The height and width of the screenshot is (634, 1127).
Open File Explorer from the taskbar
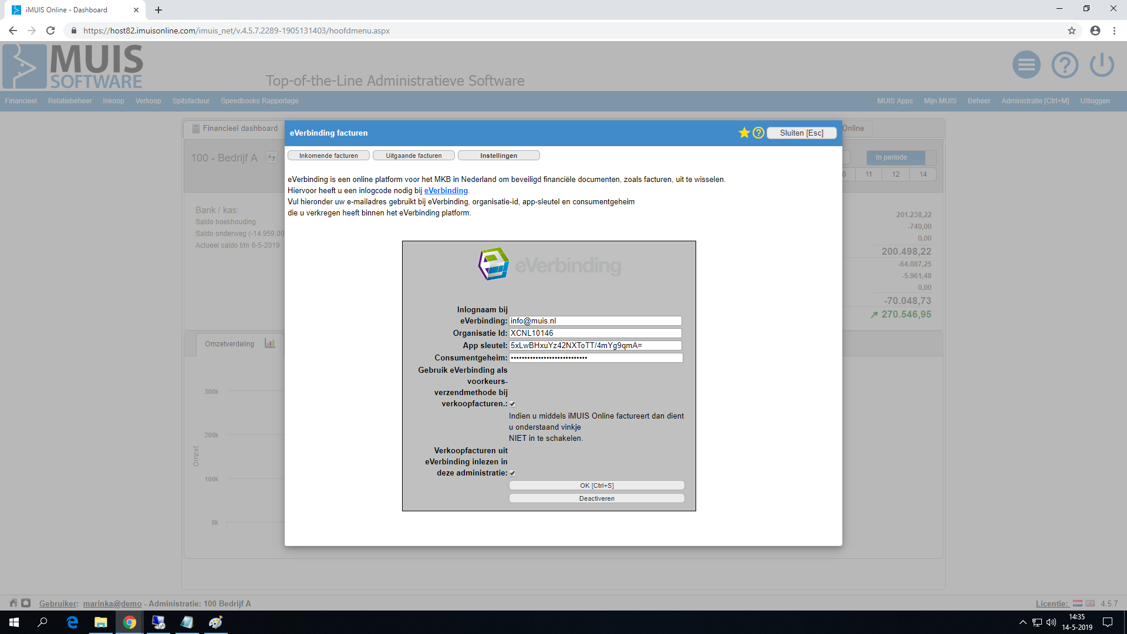click(x=100, y=622)
